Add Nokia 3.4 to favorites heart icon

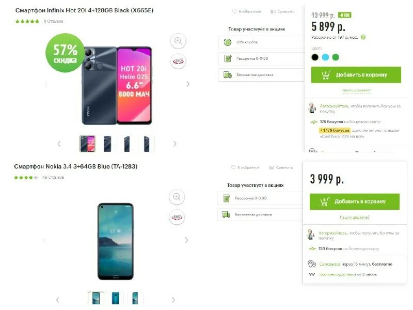tap(233, 167)
